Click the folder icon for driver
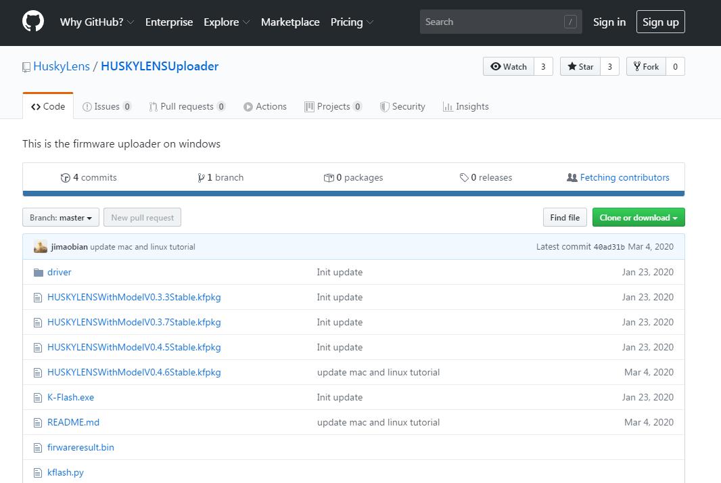 39,273
